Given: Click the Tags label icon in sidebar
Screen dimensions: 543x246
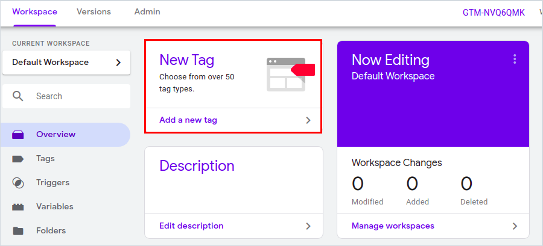Looking at the screenshot, I should (18, 159).
